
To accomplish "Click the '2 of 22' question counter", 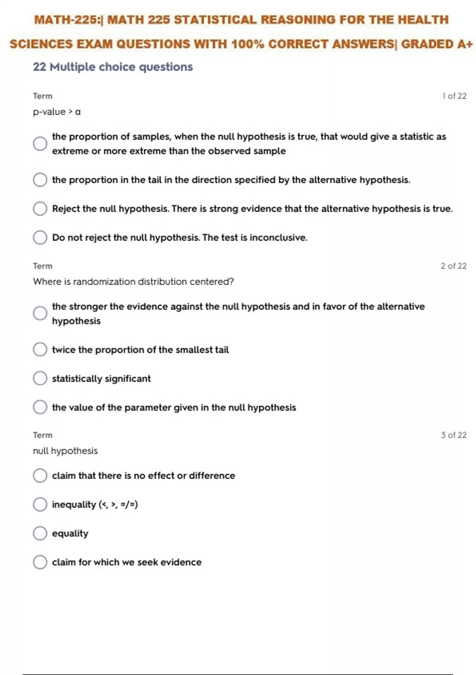I will click(453, 266).
